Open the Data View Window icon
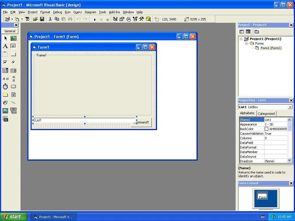295x221 pixels. coord(148,19)
